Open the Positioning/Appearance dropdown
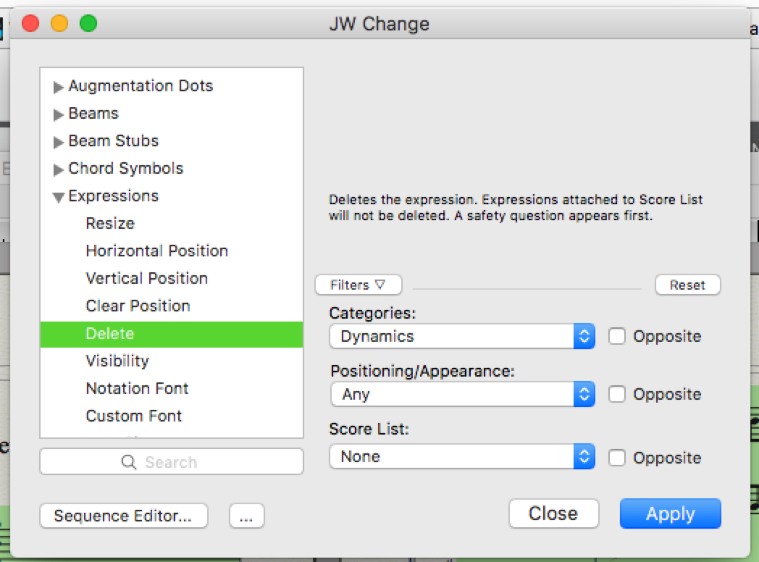The height and width of the screenshot is (562, 759). point(462,394)
